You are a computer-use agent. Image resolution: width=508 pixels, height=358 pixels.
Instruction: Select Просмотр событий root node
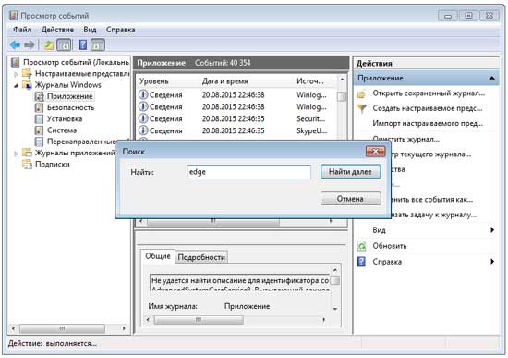click(76, 62)
